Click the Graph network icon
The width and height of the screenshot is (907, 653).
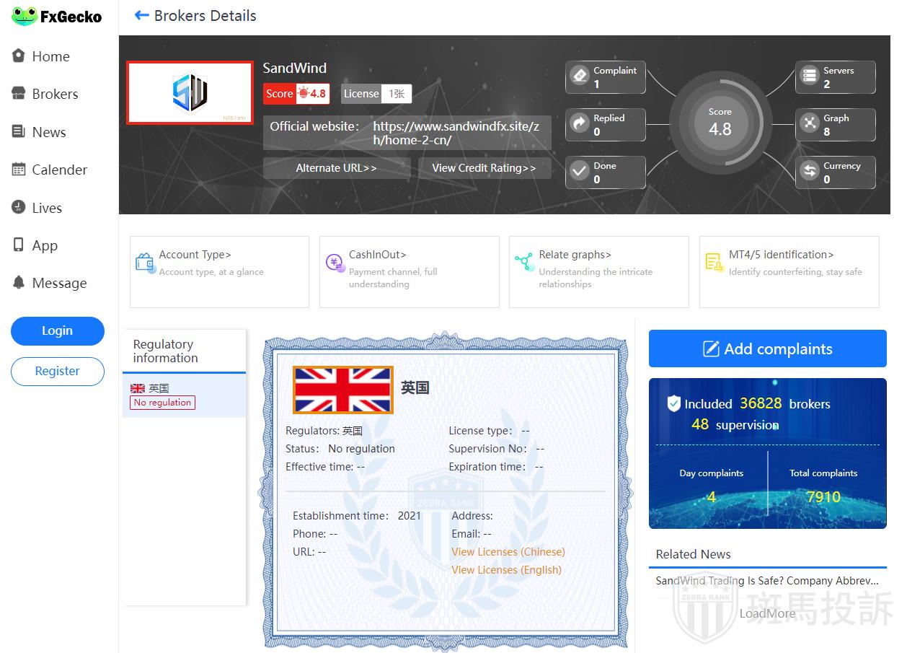[x=810, y=124]
